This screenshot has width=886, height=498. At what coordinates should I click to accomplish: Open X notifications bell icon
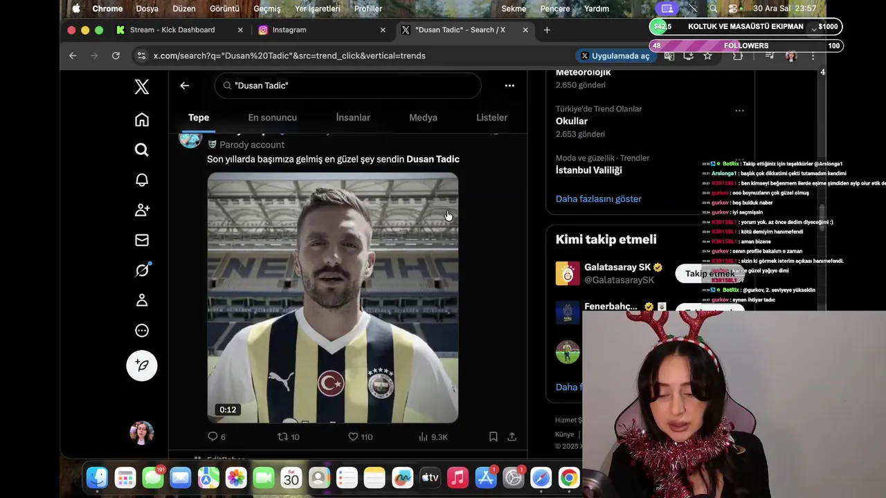pyautogui.click(x=141, y=180)
